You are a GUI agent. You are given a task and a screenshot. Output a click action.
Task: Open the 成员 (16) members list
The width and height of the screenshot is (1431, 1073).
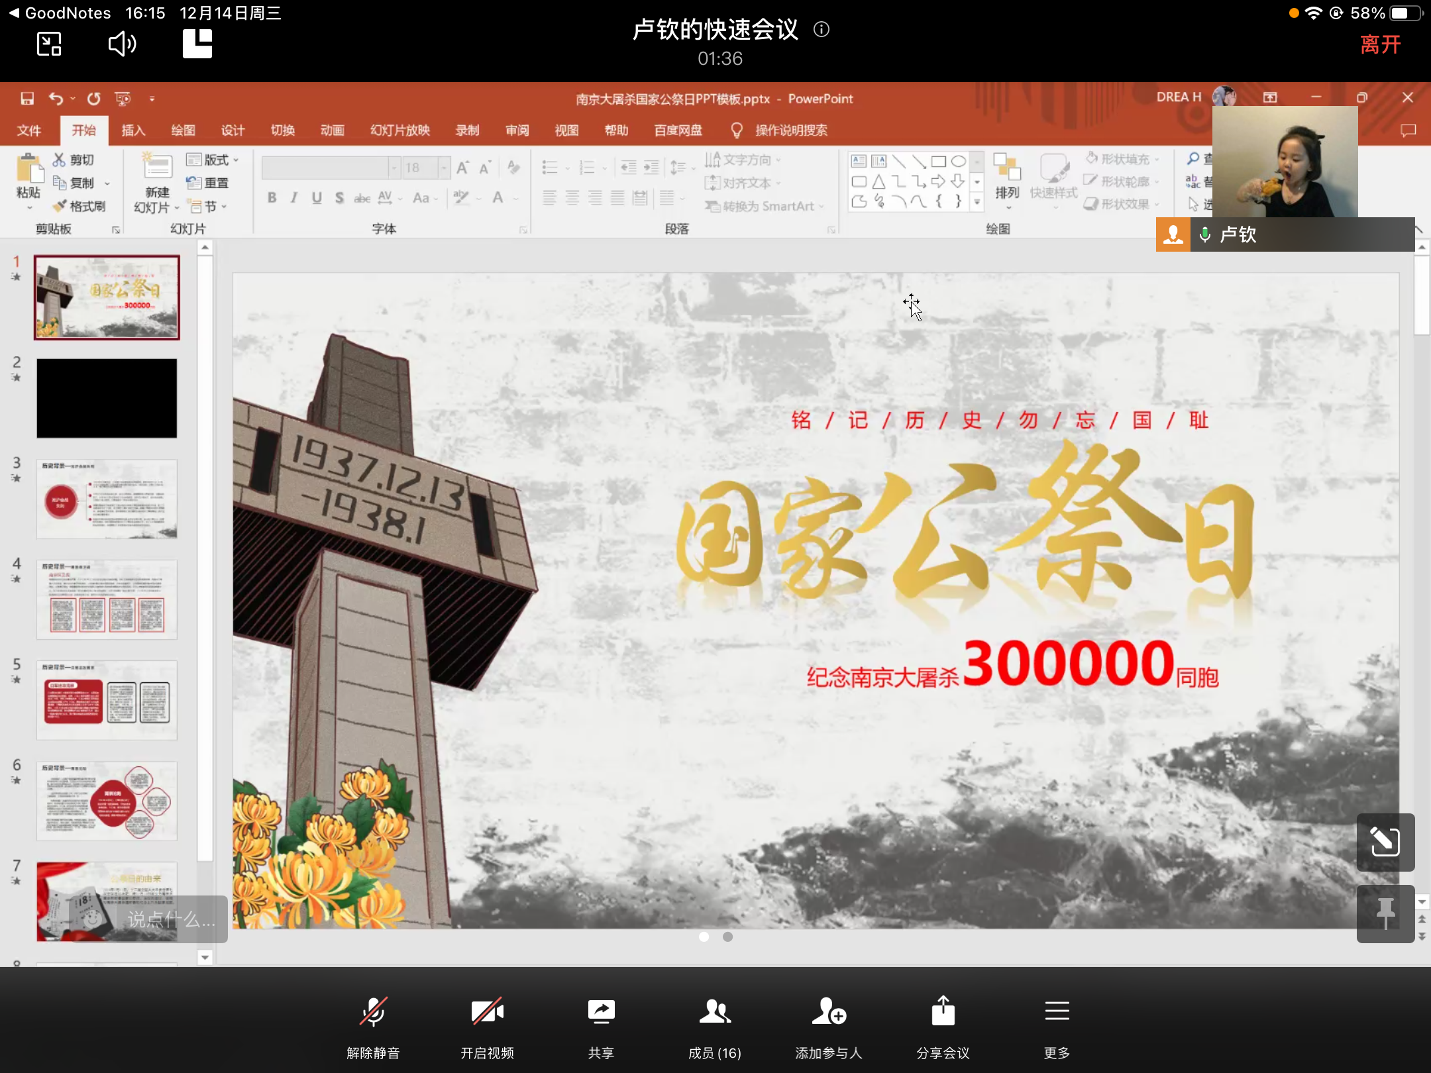click(x=715, y=1026)
